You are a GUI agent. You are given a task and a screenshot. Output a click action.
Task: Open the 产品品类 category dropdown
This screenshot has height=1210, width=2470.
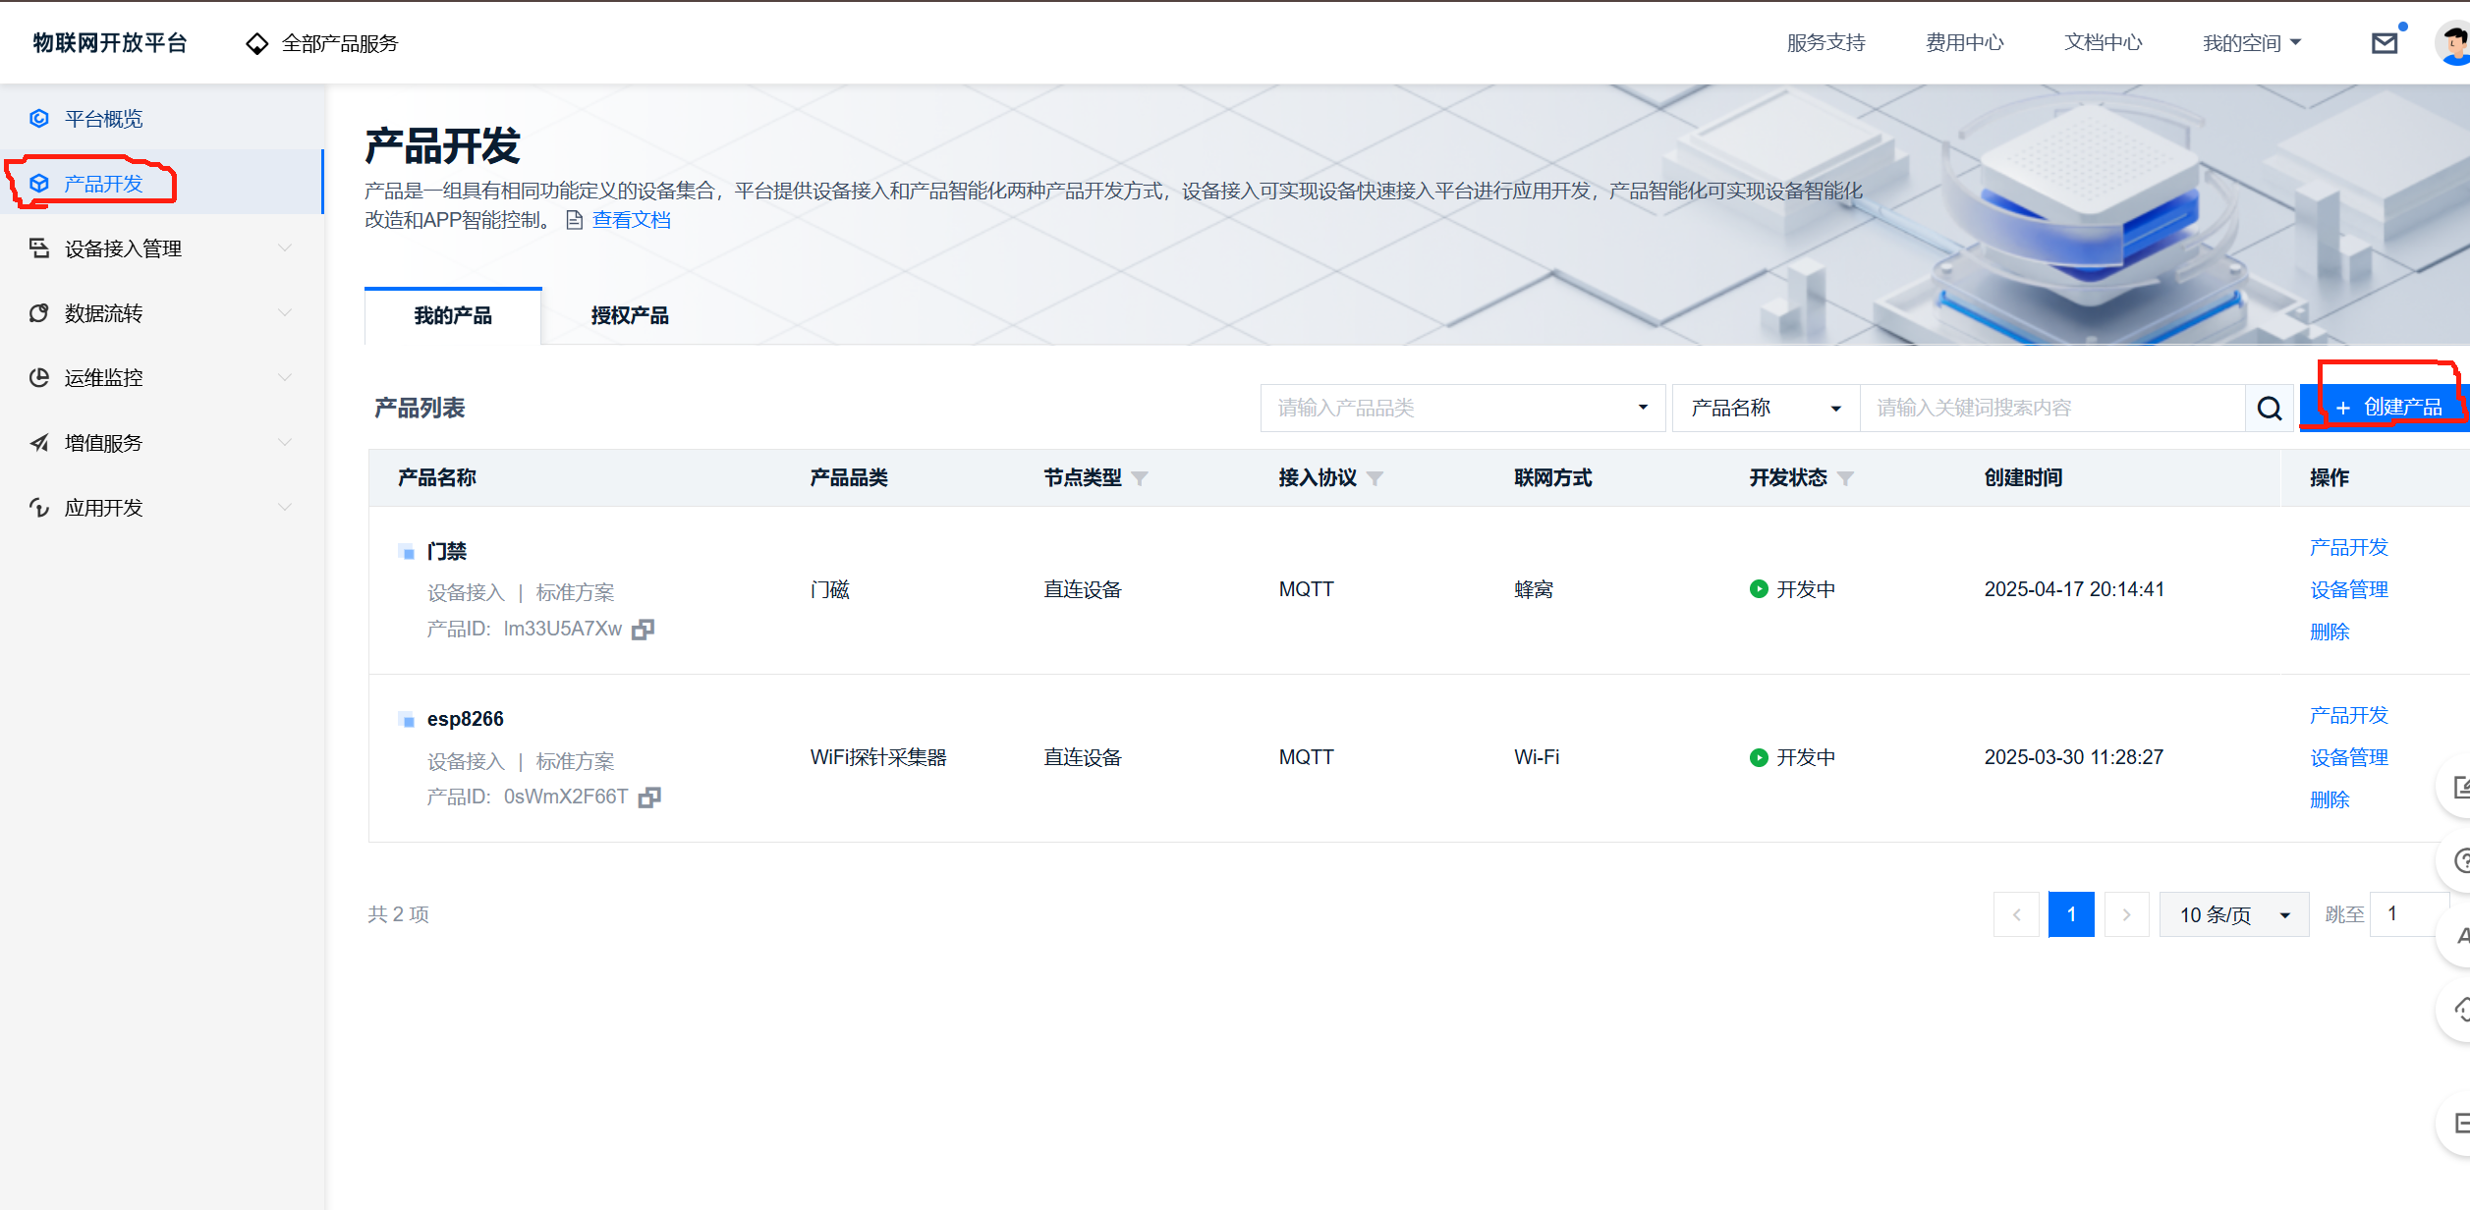click(x=1462, y=408)
